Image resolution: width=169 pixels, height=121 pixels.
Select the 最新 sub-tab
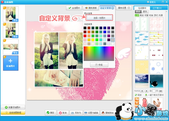pos(138,12)
